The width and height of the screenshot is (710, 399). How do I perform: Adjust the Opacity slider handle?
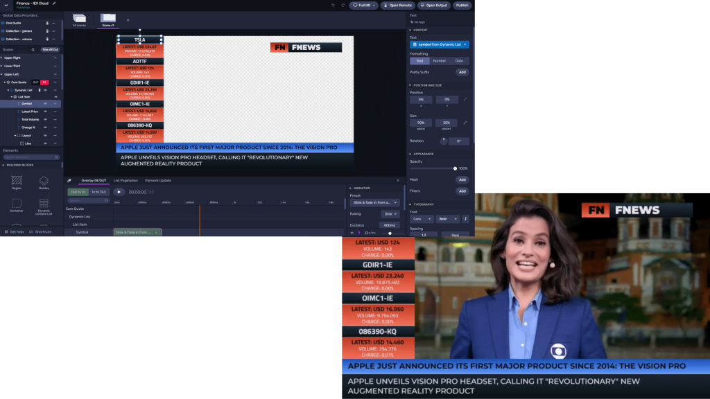[455, 168]
